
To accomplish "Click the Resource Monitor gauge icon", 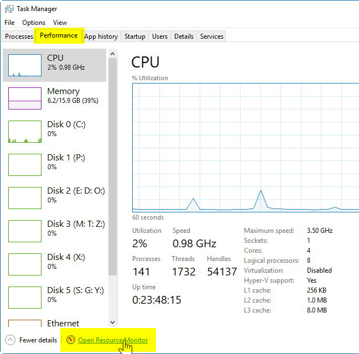I will (70, 340).
